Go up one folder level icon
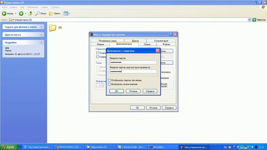This screenshot has height=150, width=267. click(x=30, y=13)
